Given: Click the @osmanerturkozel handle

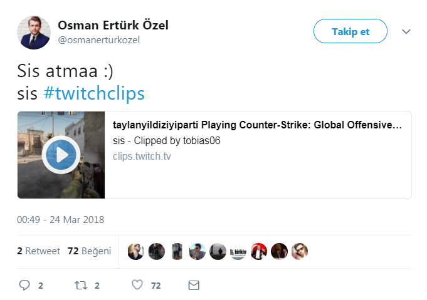Looking at the screenshot, I should 98,40.
